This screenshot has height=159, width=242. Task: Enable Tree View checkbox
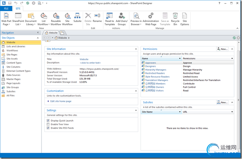point(48,124)
